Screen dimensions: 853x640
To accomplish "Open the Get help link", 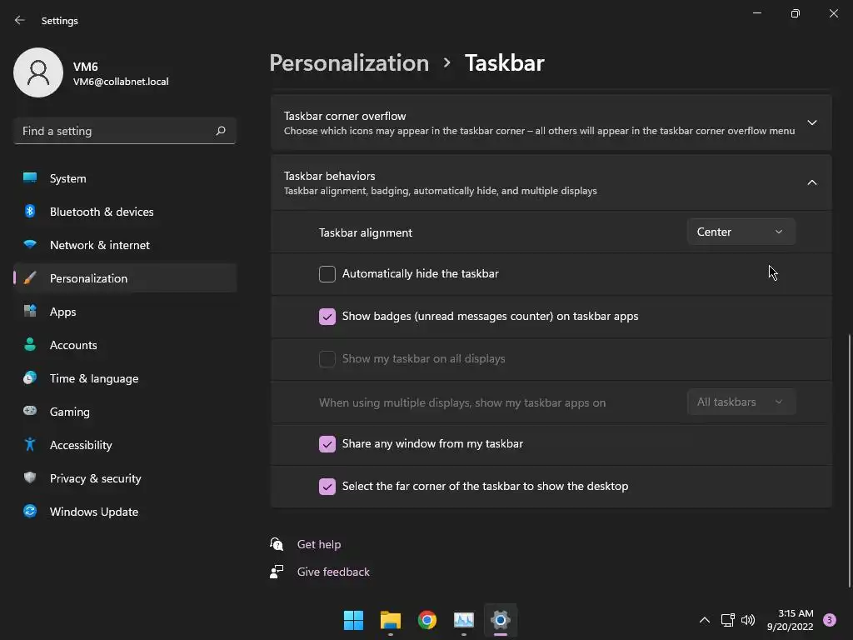I will click(x=319, y=544).
